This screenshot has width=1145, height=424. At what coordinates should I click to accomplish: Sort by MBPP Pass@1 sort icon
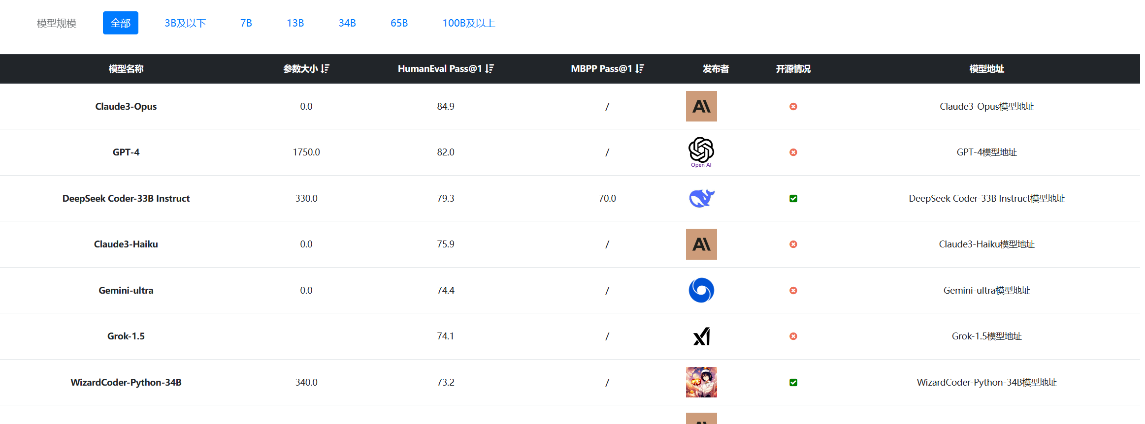(640, 69)
